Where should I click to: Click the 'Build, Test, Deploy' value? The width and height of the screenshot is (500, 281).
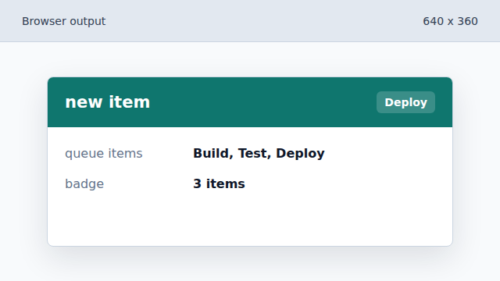pos(259,154)
